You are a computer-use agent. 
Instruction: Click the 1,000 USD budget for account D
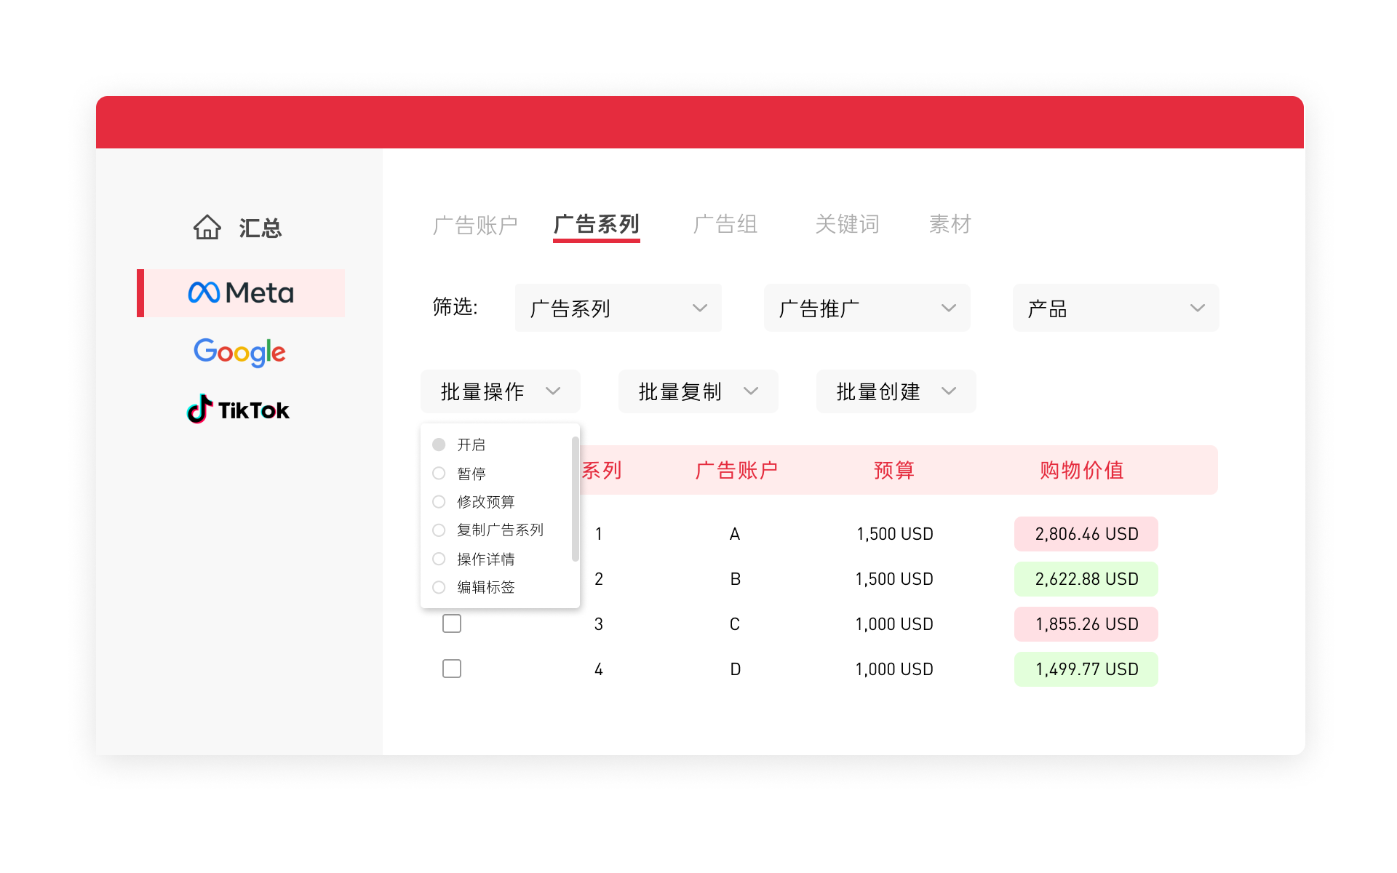coord(894,669)
